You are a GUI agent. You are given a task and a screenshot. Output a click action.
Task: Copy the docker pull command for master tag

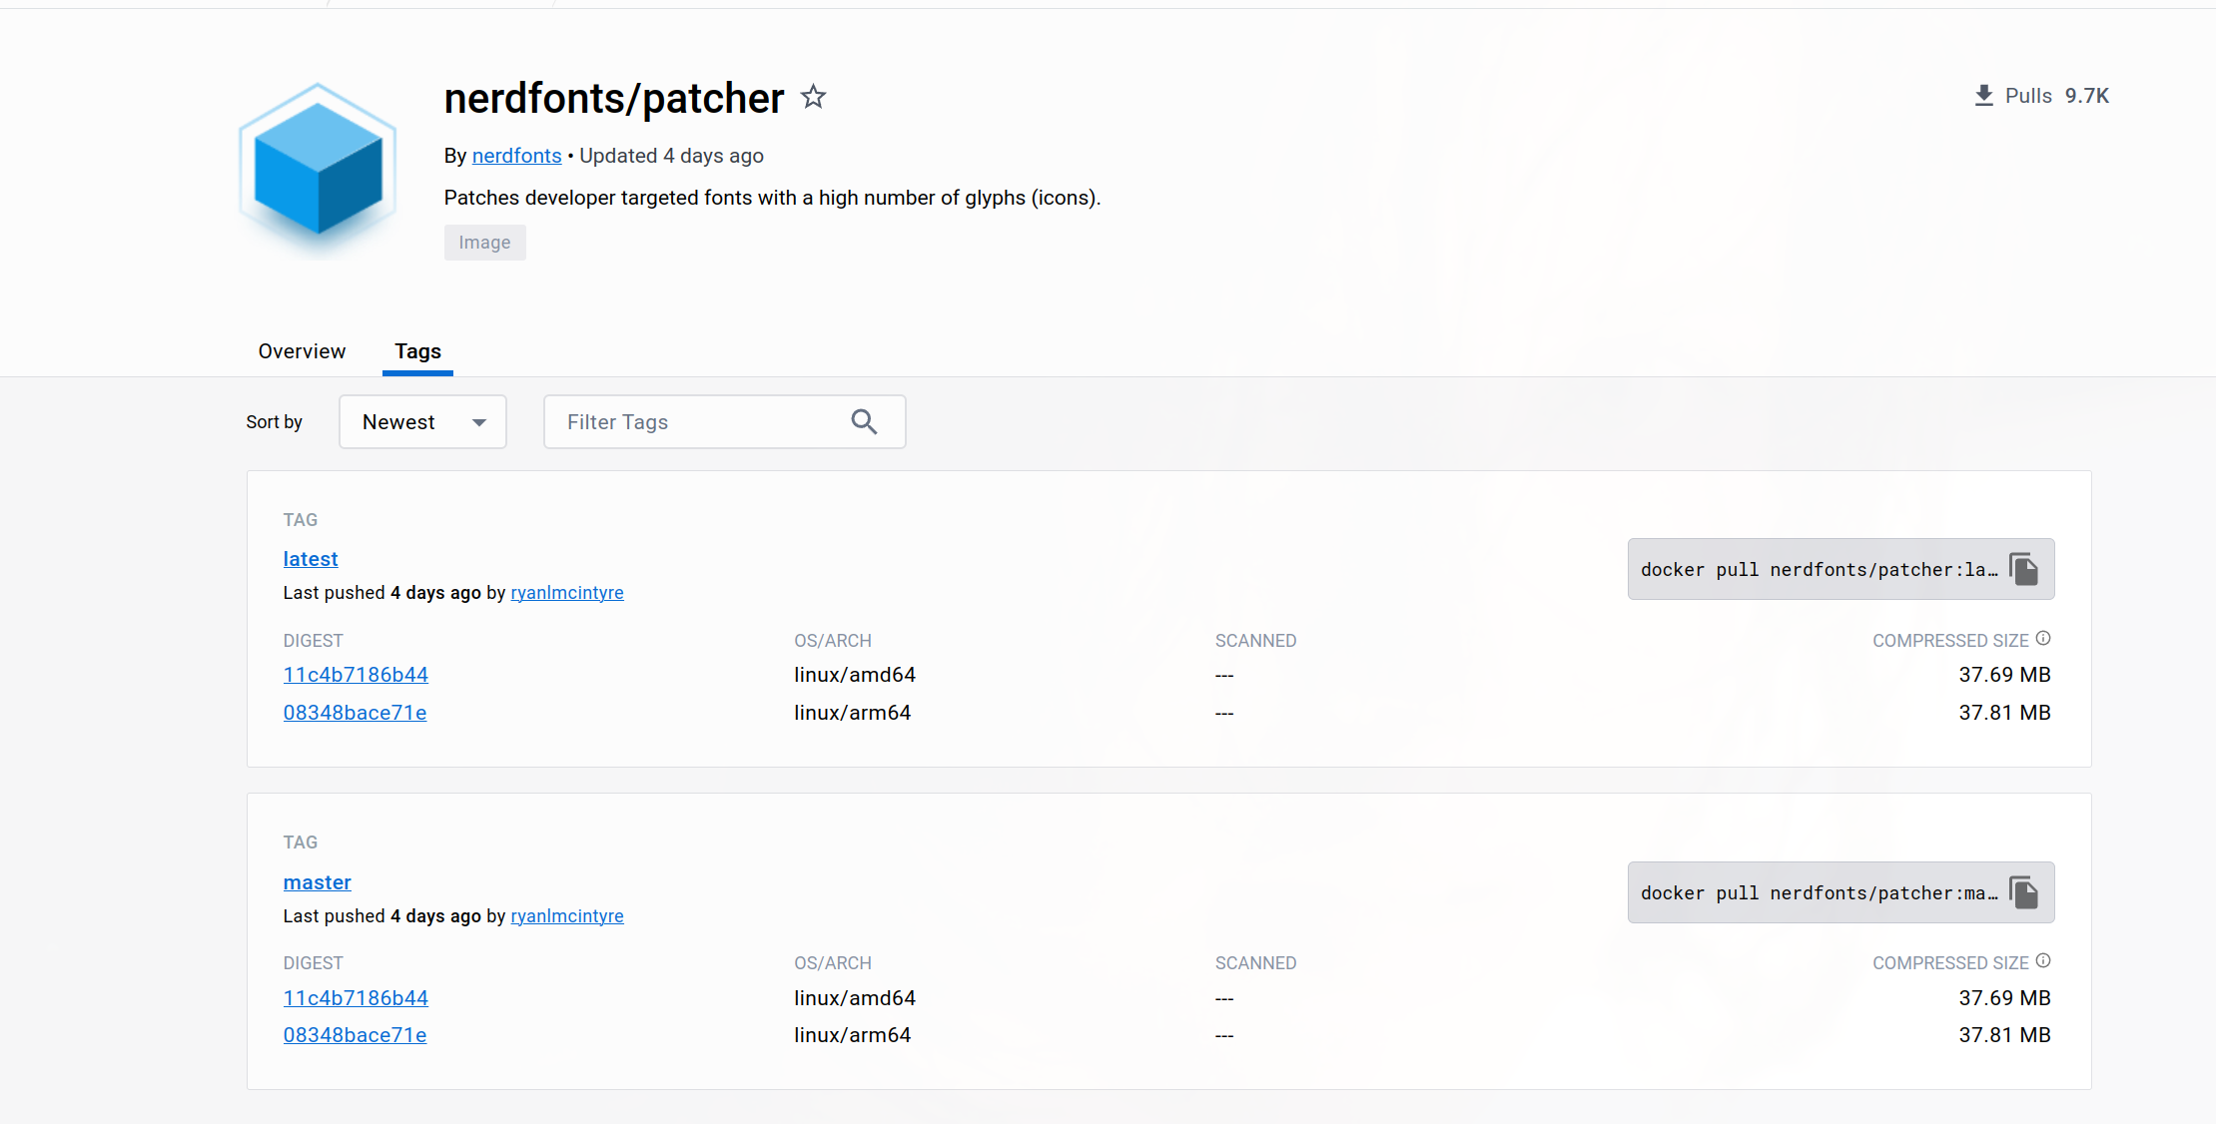2023,891
